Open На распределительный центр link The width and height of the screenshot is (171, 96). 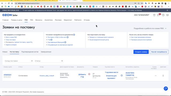point(99,40)
